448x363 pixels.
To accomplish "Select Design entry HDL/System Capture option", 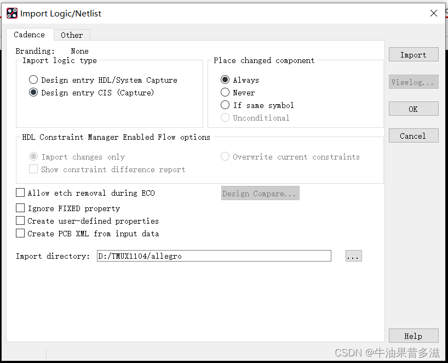I will (33, 80).
